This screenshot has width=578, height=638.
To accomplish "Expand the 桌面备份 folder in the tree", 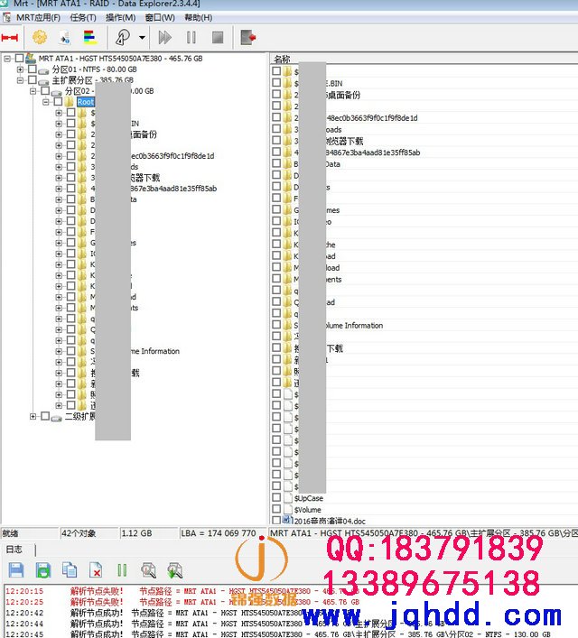I will click(x=59, y=134).
